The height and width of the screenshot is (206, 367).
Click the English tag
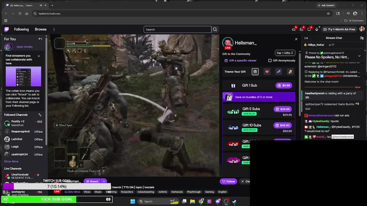point(222,192)
